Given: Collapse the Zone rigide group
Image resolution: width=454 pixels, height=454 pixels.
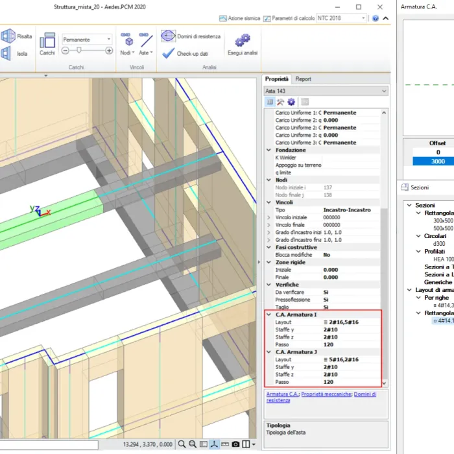Looking at the screenshot, I should pyautogui.click(x=269, y=262).
